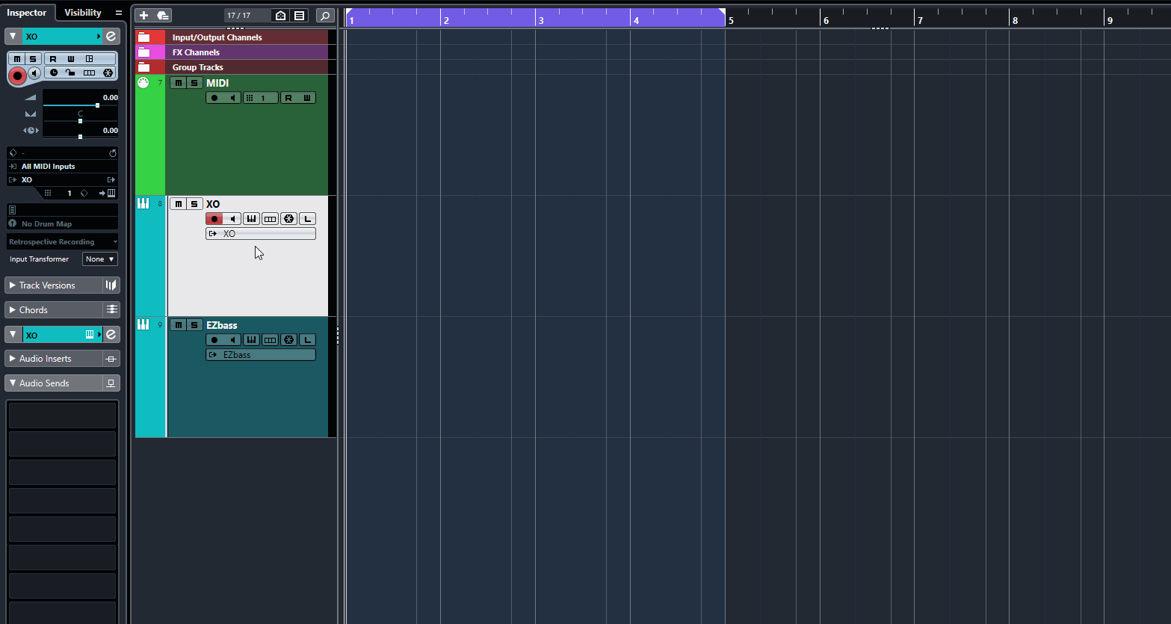Open XO output routing on the XO track
The height and width of the screenshot is (624, 1171).
(x=261, y=234)
